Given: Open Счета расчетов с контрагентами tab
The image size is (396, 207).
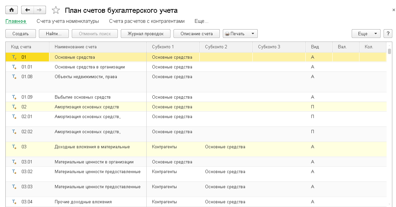Looking at the screenshot, I should [x=147, y=21].
